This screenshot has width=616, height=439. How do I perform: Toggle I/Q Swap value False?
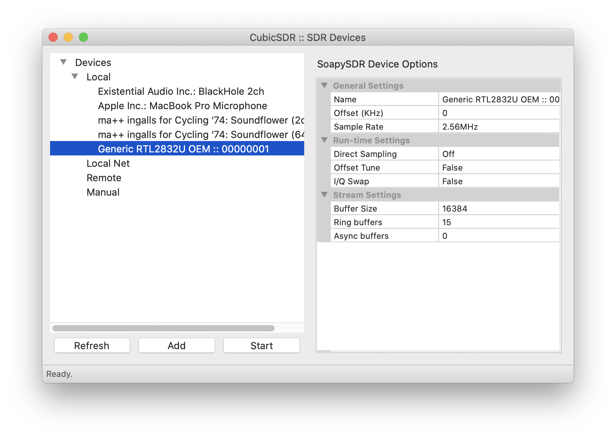[x=499, y=181]
